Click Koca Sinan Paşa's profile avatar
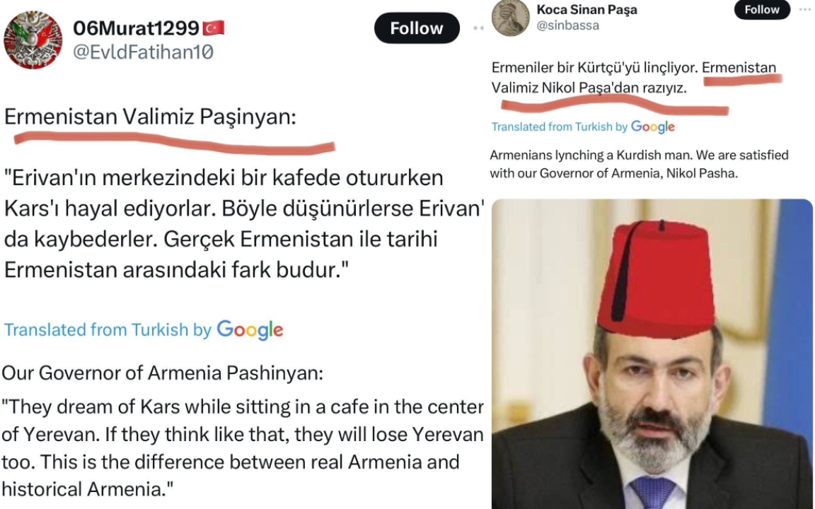 [x=510, y=18]
